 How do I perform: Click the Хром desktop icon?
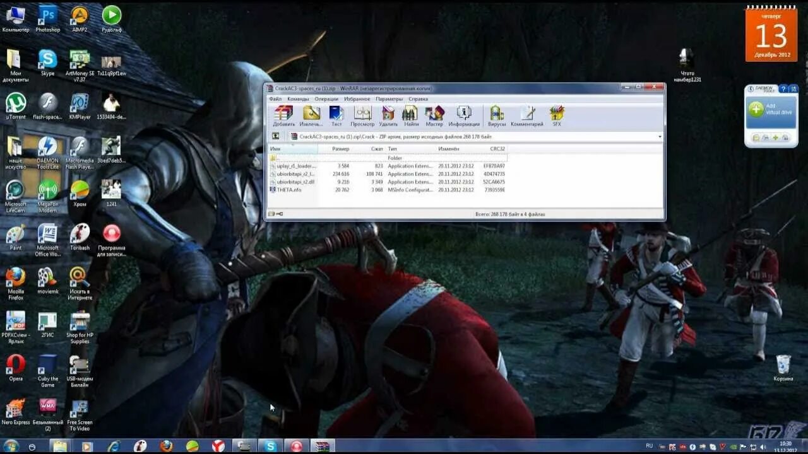[80, 193]
